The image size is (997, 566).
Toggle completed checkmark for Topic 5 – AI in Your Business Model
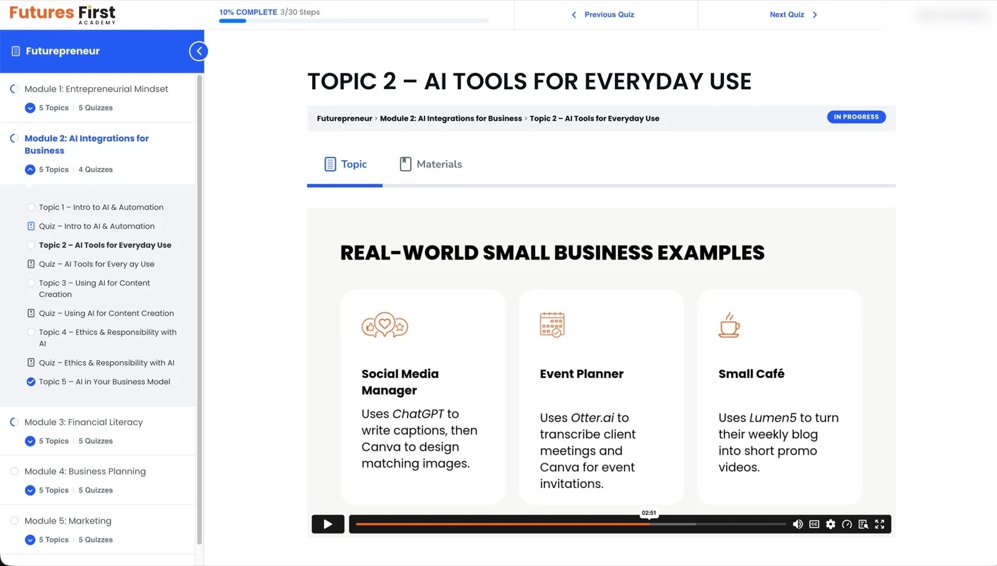point(31,382)
